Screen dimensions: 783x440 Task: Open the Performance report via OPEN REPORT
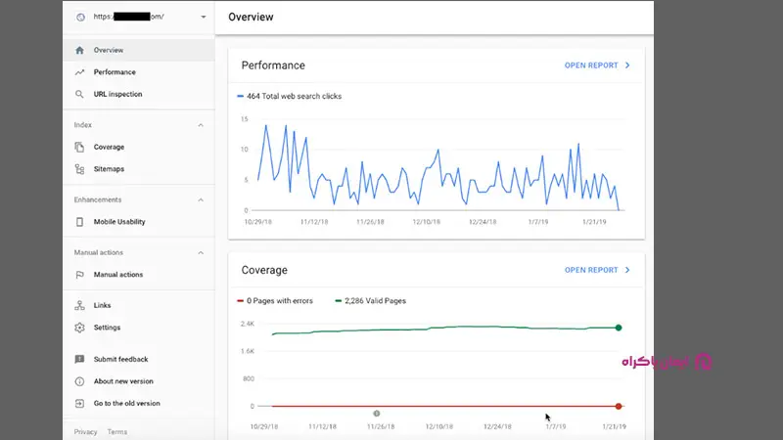596,66
